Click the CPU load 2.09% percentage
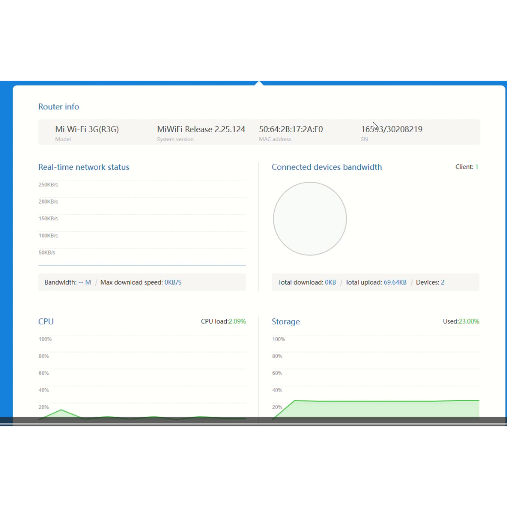This screenshot has height=507, width=507. click(237, 321)
